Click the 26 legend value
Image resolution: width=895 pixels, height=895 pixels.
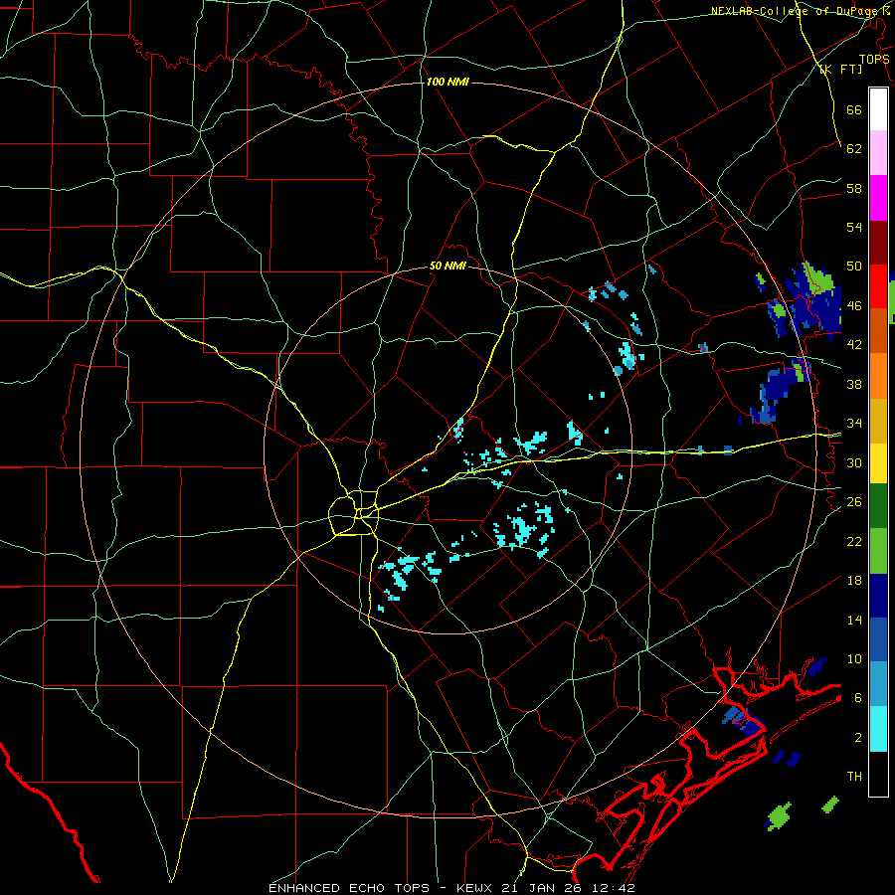coord(854,502)
